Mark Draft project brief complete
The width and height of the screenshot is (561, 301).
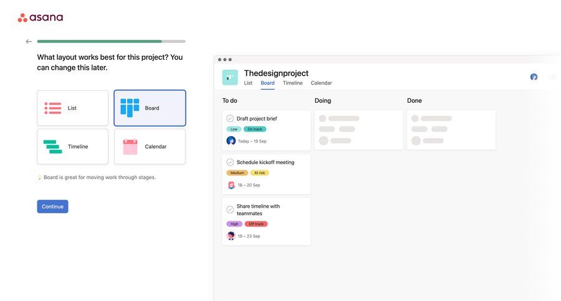(230, 119)
